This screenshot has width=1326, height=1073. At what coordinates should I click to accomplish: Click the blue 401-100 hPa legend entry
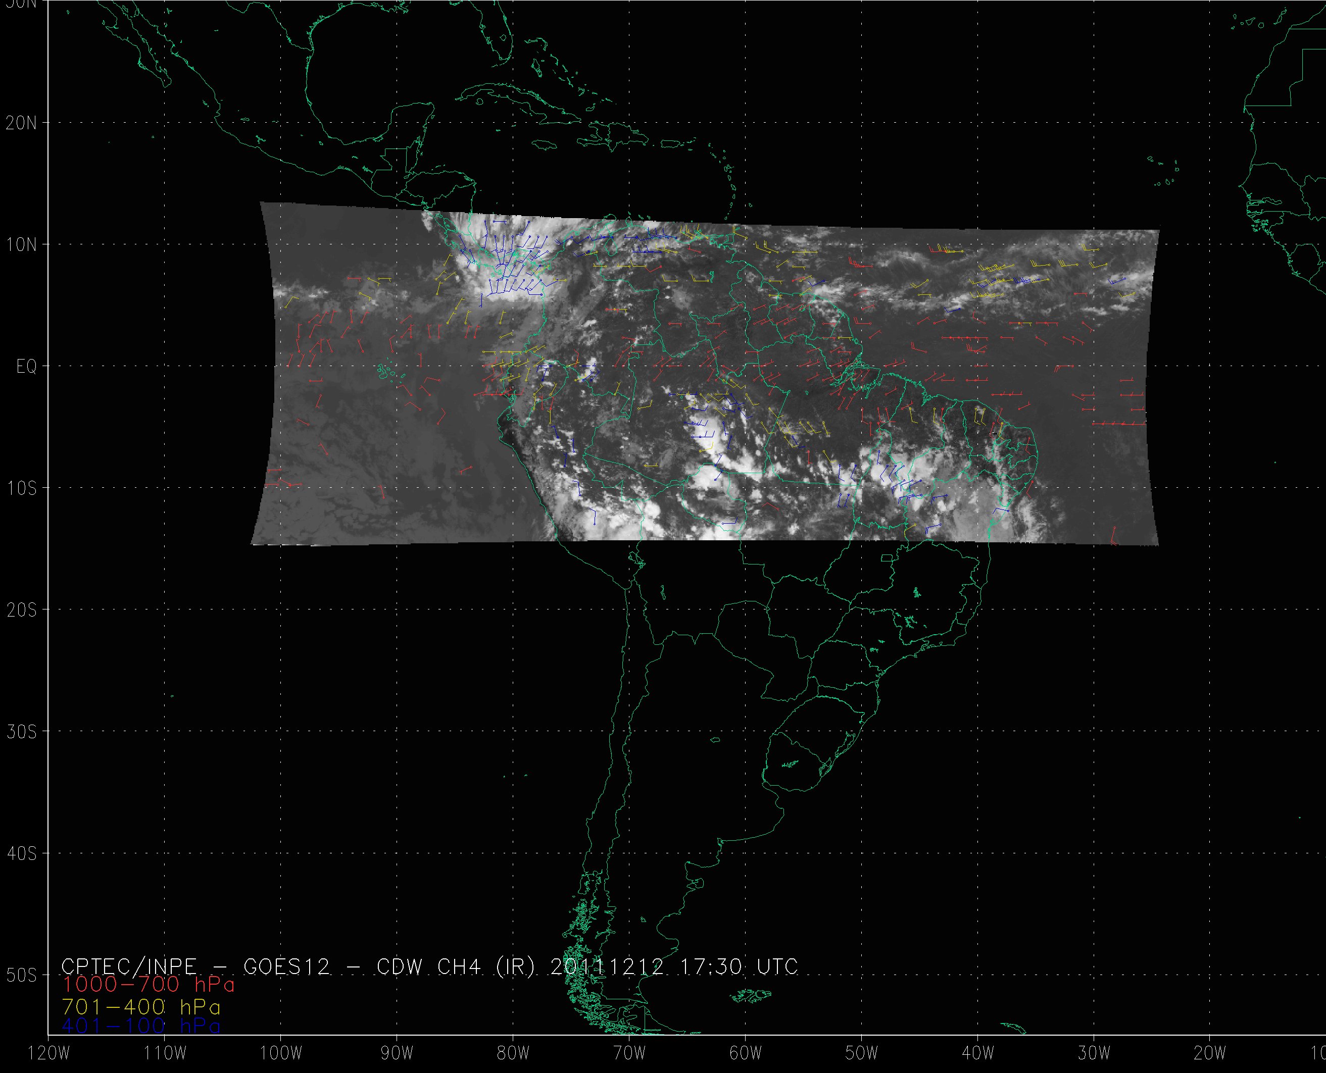(141, 1026)
